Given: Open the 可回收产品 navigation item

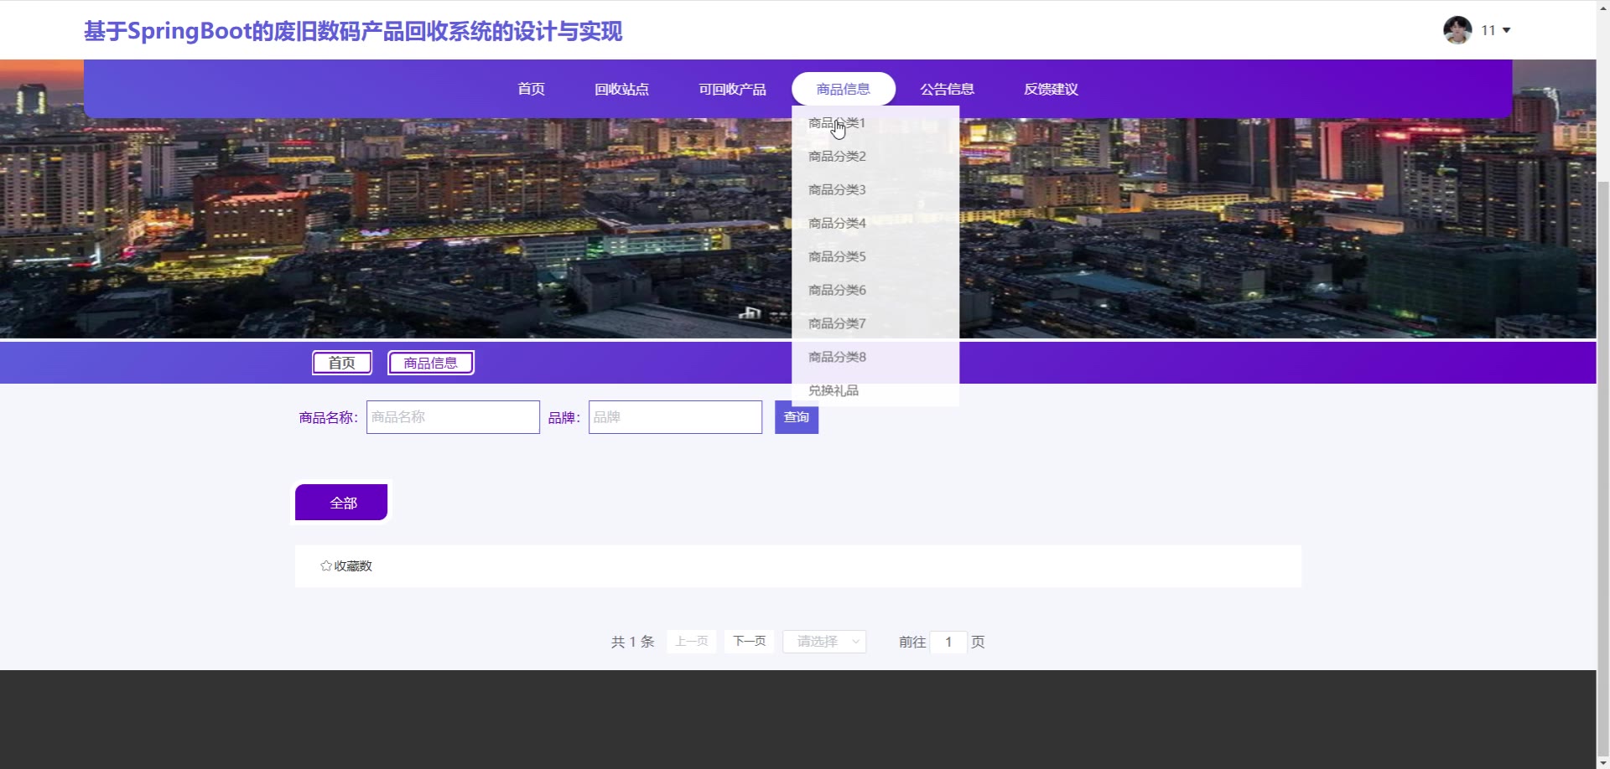Looking at the screenshot, I should click(732, 89).
